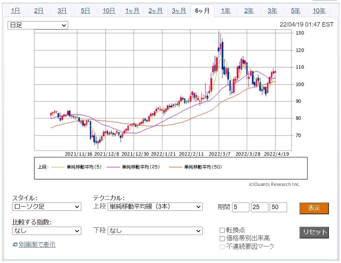This screenshot has width=341, height=263.
Task: Click the period input field containing 25
Action: point(260,207)
